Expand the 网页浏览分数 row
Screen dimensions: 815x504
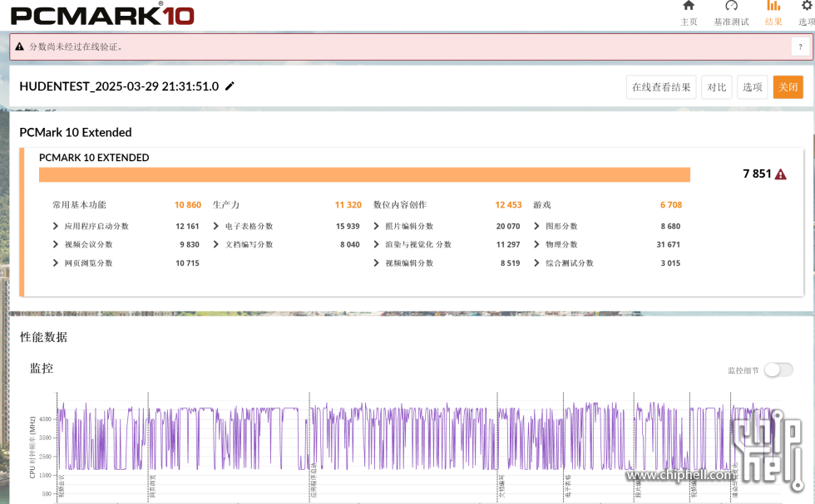point(56,263)
